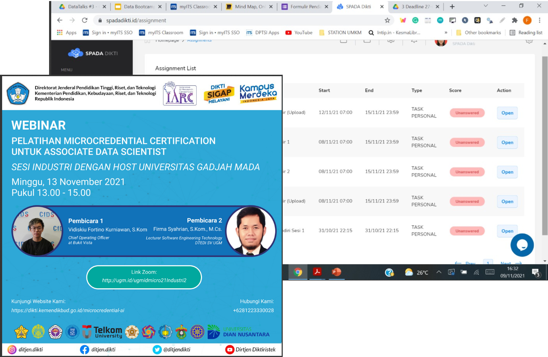Open the myITS Classroom bookmark
The height and width of the screenshot is (357, 548).
pos(161,32)
